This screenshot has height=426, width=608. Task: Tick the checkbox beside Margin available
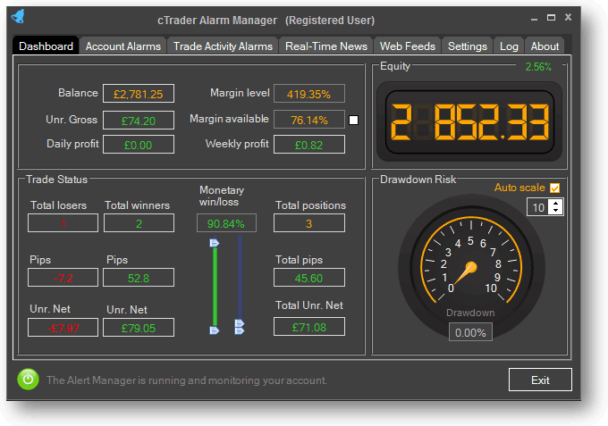(354, 120)
